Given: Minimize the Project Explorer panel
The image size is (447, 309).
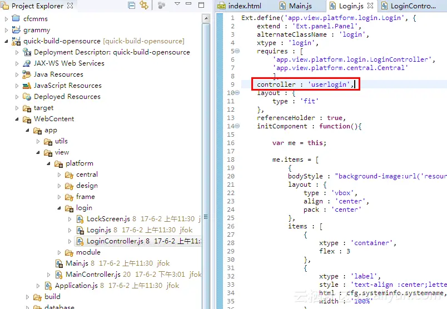Looking at the screenshot, I should click(188, 4).
